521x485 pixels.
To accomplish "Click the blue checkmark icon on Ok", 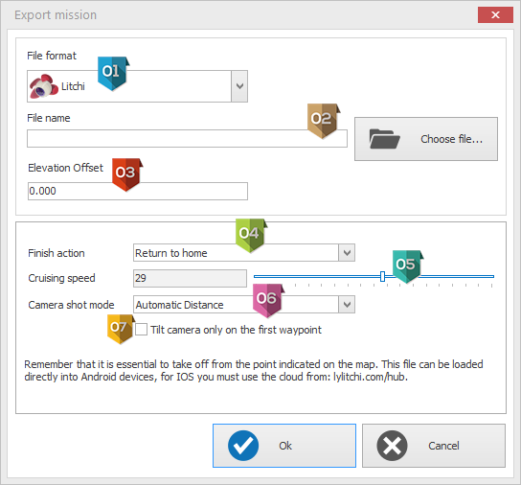I will tap(243, 446).
